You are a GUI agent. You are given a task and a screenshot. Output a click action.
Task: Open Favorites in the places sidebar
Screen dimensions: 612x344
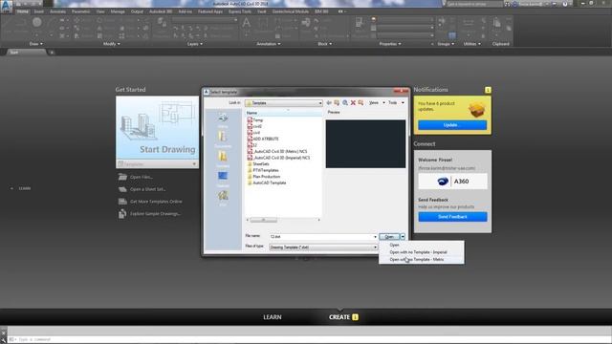[223, 159]
